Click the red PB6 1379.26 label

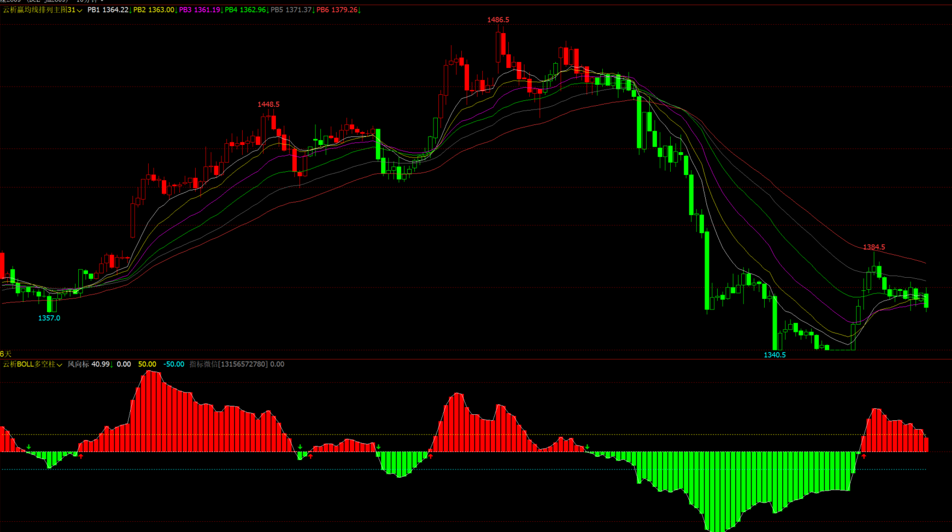pos(337,10)
